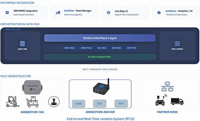Click the shuffle icon beside Data Ingestion
The image size is (200, 121).
tap(89, 57)
